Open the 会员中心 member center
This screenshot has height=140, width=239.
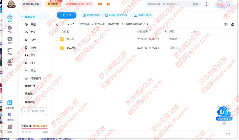tap(53, 4)
